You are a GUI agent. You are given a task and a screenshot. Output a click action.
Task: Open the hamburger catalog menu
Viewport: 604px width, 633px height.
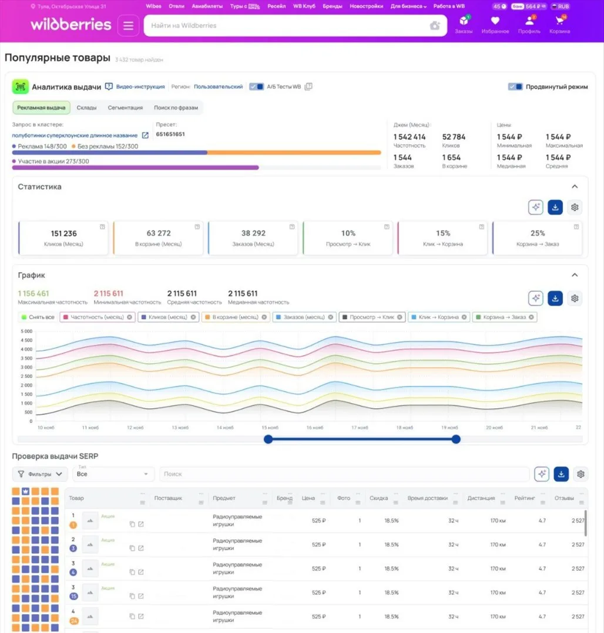tap(128, 25)
